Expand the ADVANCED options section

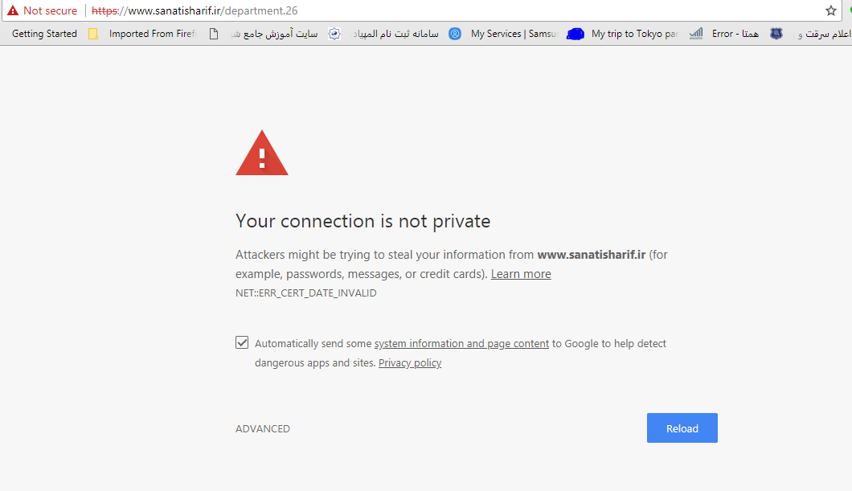(x=263, y=428)
